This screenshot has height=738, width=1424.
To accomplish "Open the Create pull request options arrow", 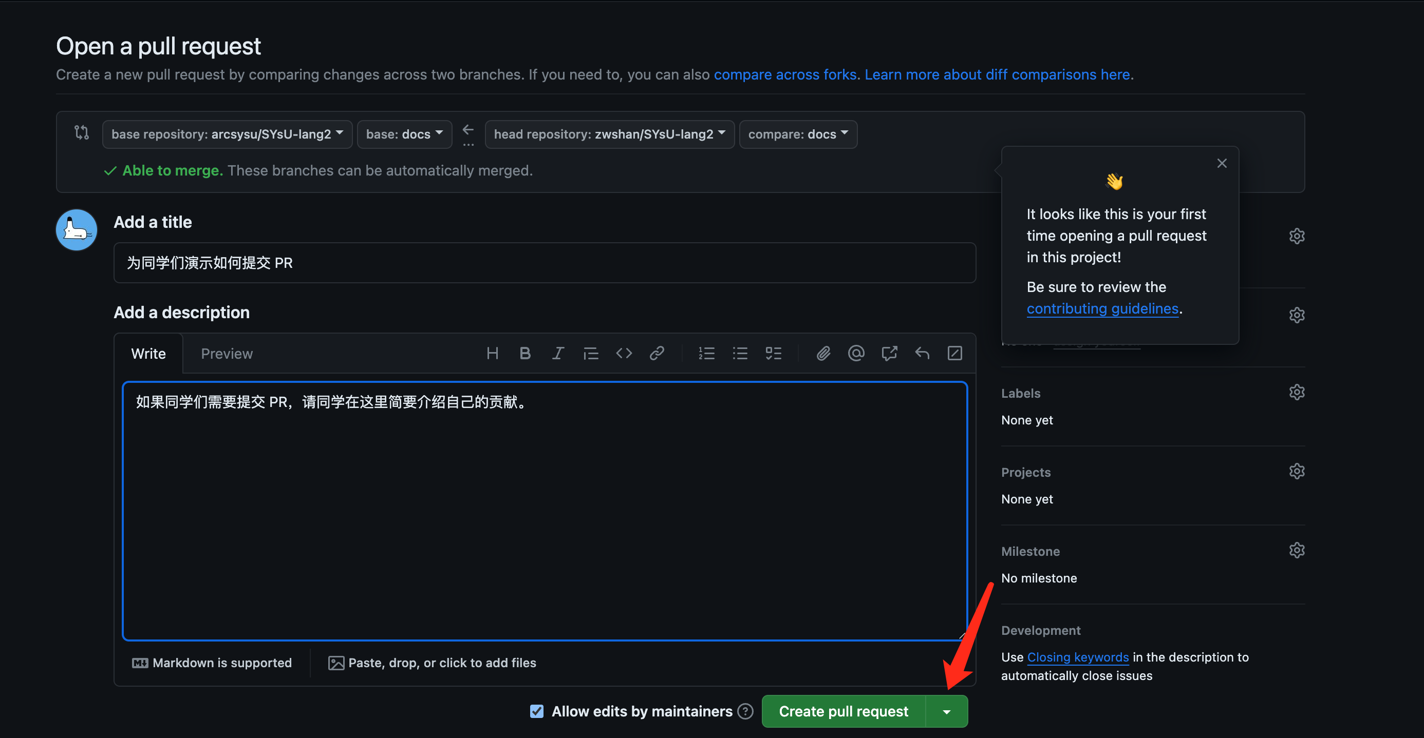I will pos(946,711).
